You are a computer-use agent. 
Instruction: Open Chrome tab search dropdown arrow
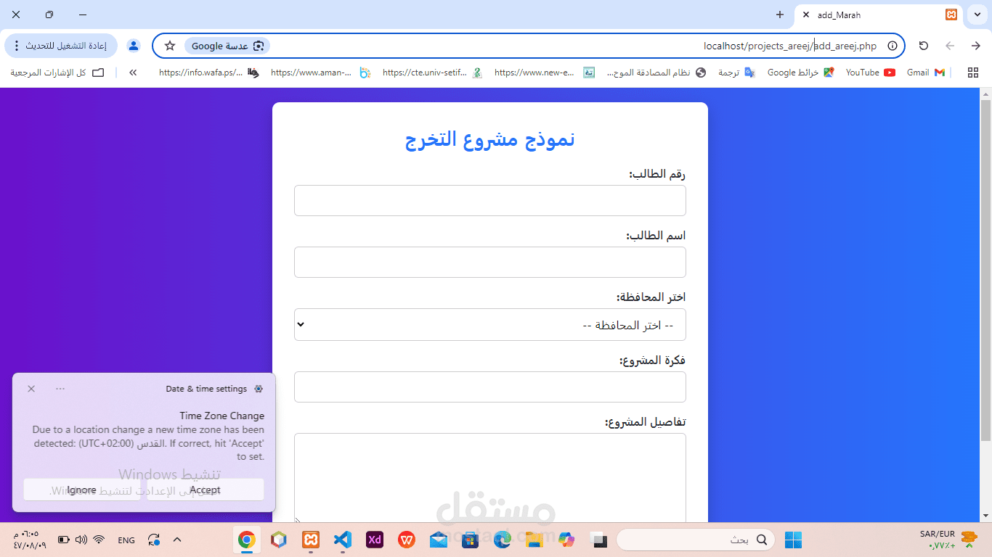click(x=977, y=15)
